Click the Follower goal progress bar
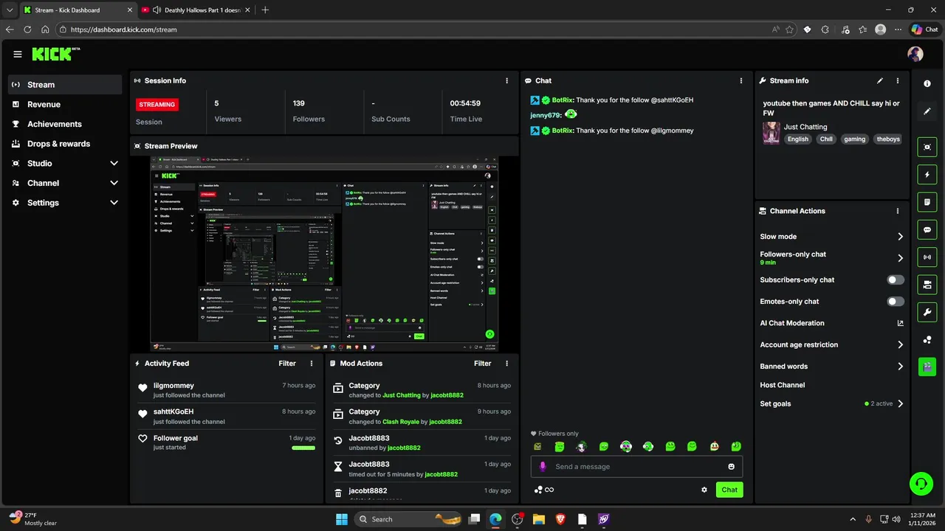 pos(303,448)
